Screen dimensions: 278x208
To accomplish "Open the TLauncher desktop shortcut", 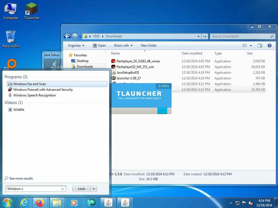I will click(x=32, y=11).
